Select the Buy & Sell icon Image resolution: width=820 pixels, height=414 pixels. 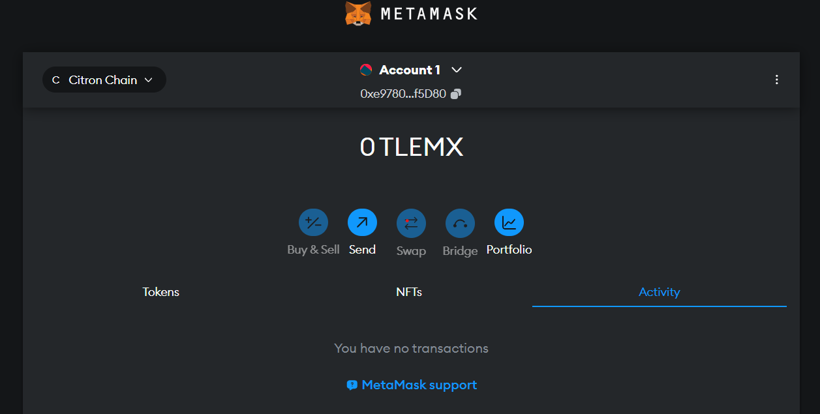coord(313,222)
